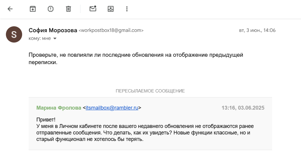Click the date вт, 3 июн., 14:06
Screen dimensions: 301x156
pyautogui.click(x=257, y=30)
